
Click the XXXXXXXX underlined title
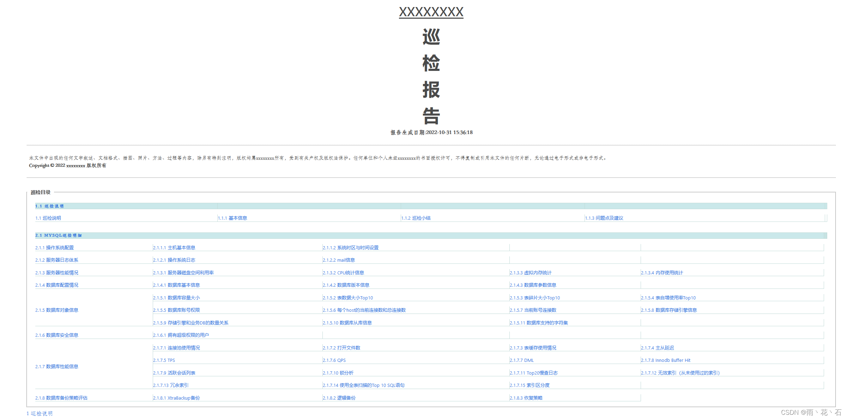click(431, 12)
